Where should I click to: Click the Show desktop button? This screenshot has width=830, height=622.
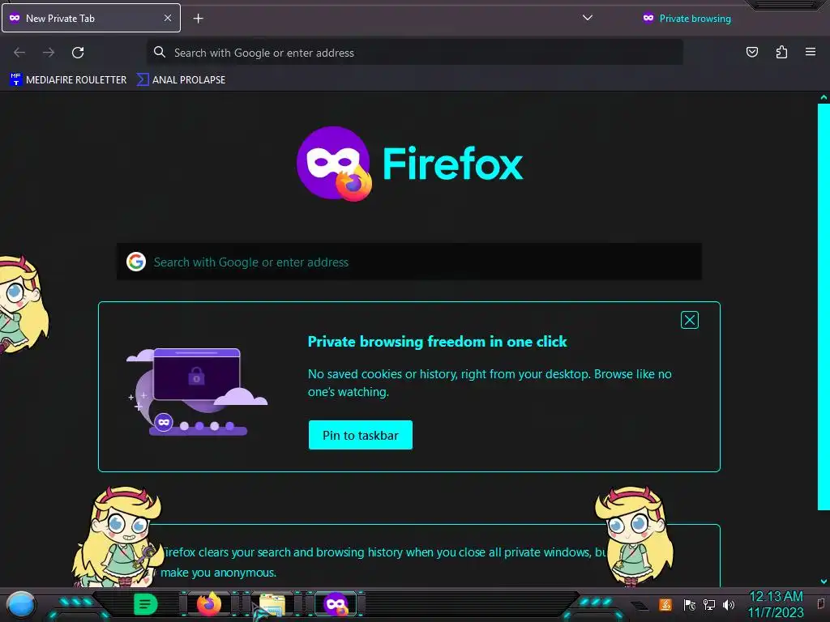tap(821, 604)
